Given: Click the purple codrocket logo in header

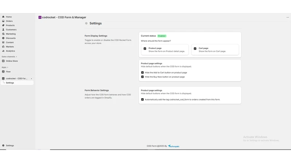Looking at the screenshot, I should [40, 17].
